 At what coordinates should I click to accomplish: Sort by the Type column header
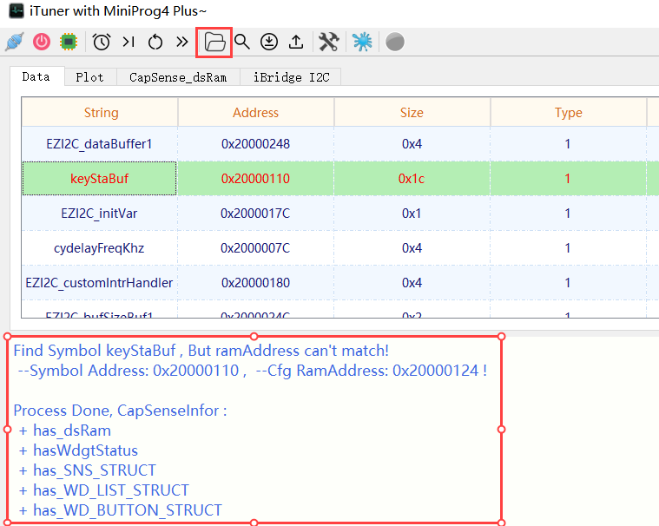pos(568,113)
